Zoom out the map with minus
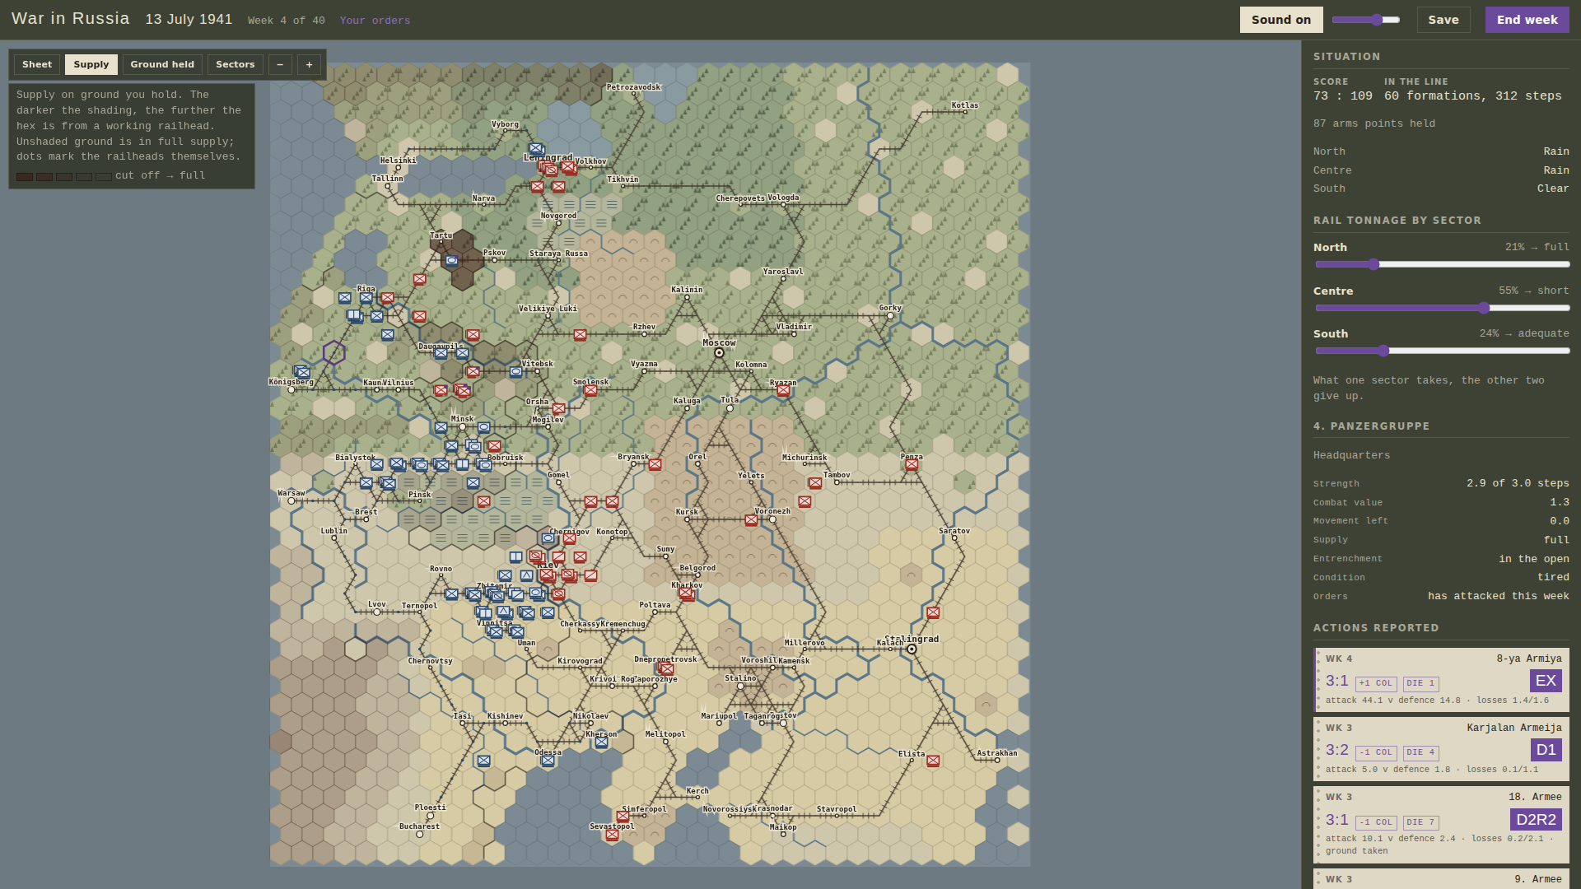The height and width of the screenshot is (889, 1581). point(280,64)
